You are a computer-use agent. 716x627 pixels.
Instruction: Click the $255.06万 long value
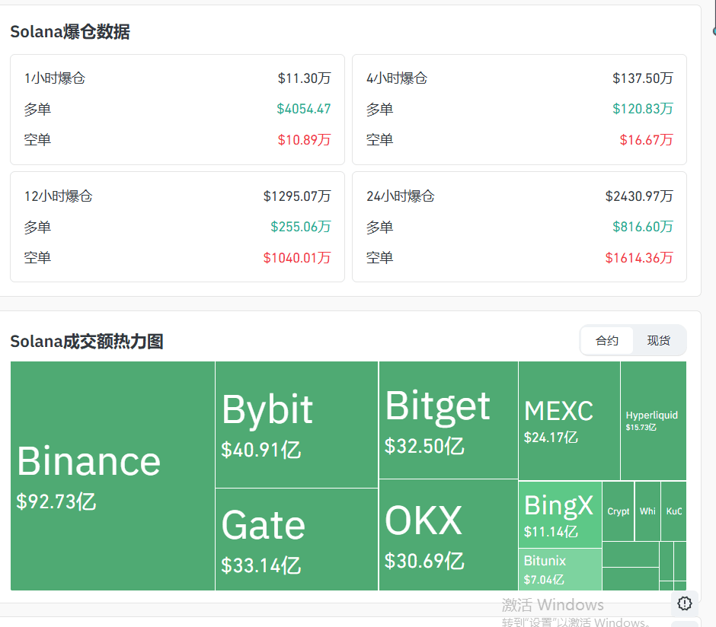[x=300, y=227]
